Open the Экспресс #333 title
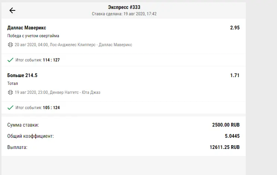The width and height of the screenshot is (277, 175). tap(124, 7)
